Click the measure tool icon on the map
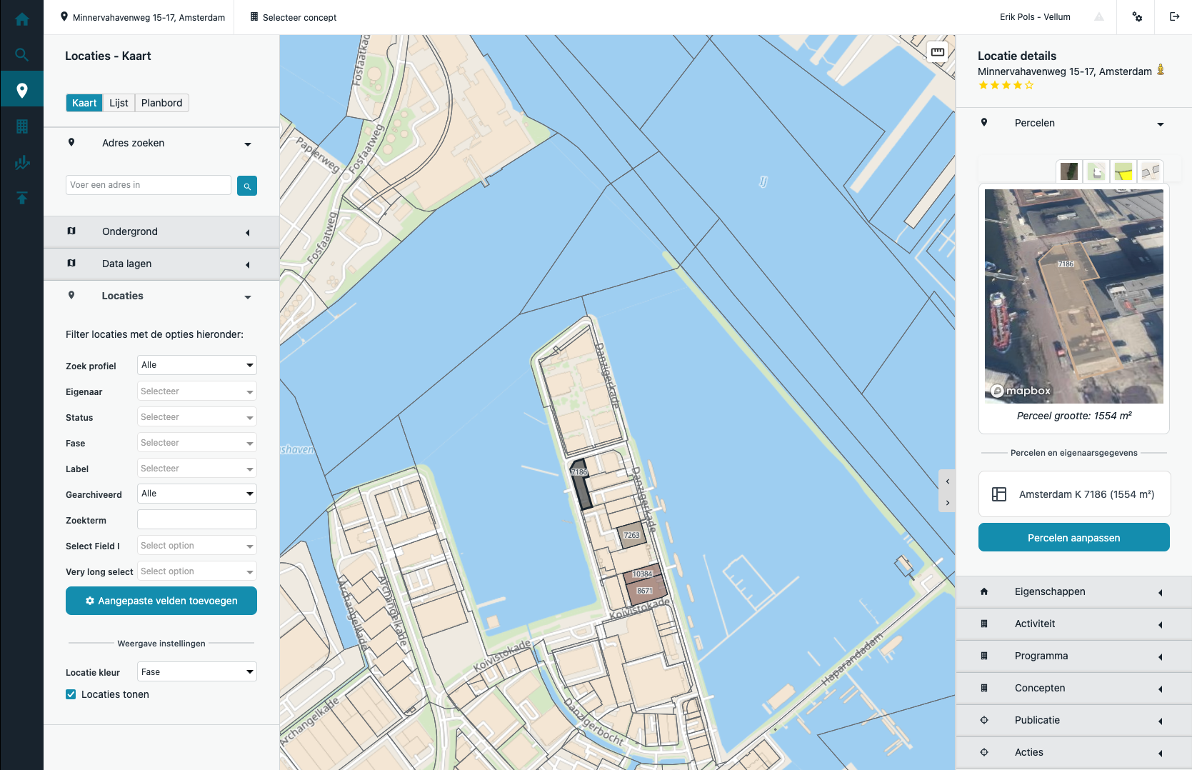Viewport: 1192px width, 770px height. click(937, 51)
